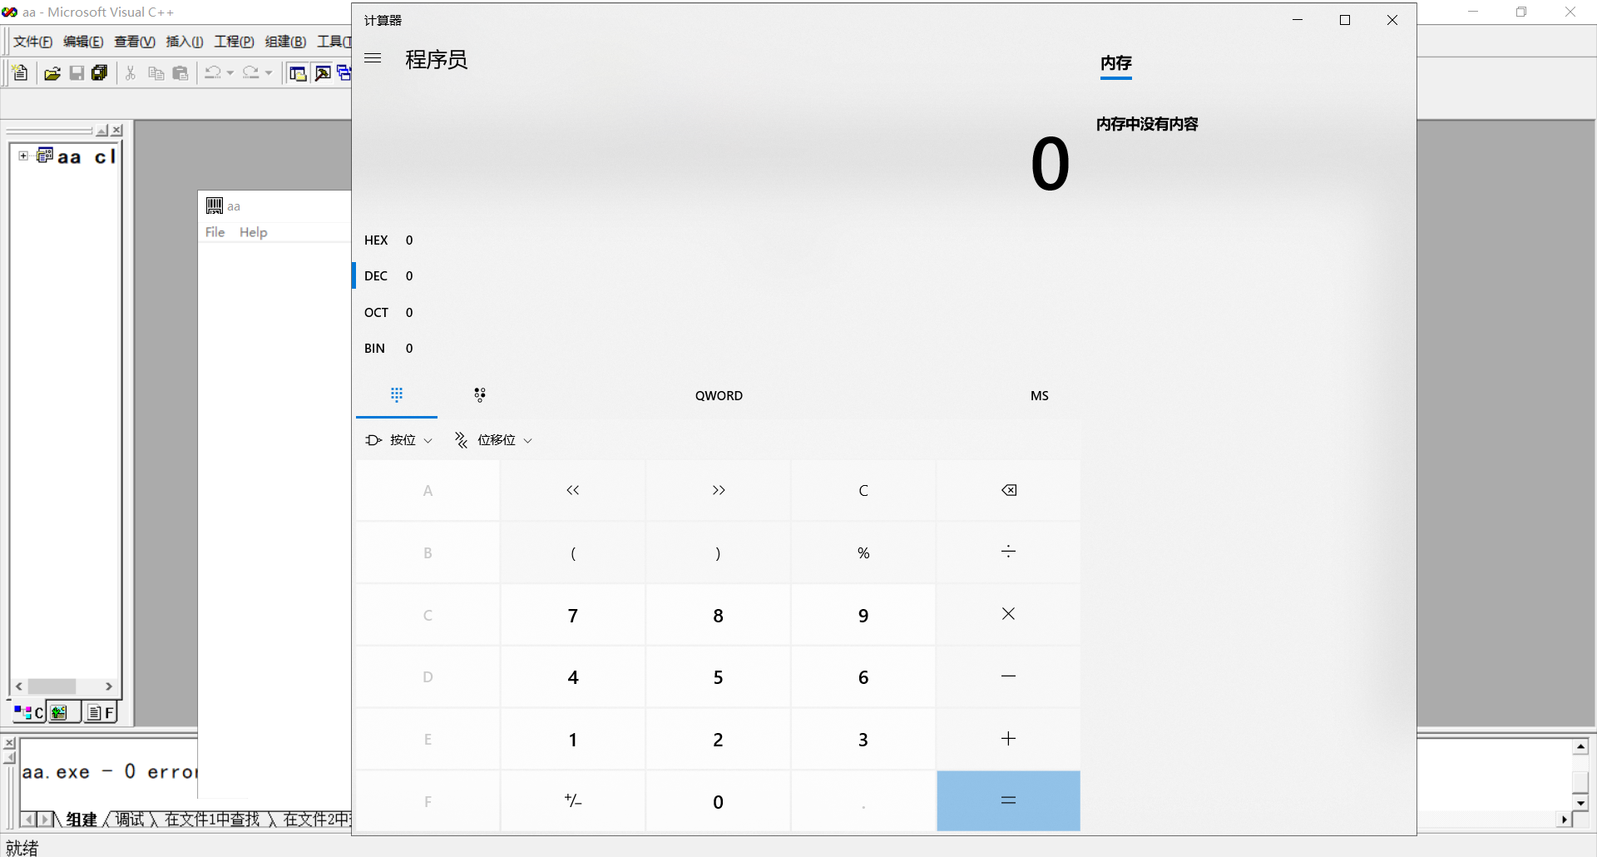This screenshot has width=1597, height=857.
Task: Open the 按位 bitwise operations dropdown
Action: (398, 440)
